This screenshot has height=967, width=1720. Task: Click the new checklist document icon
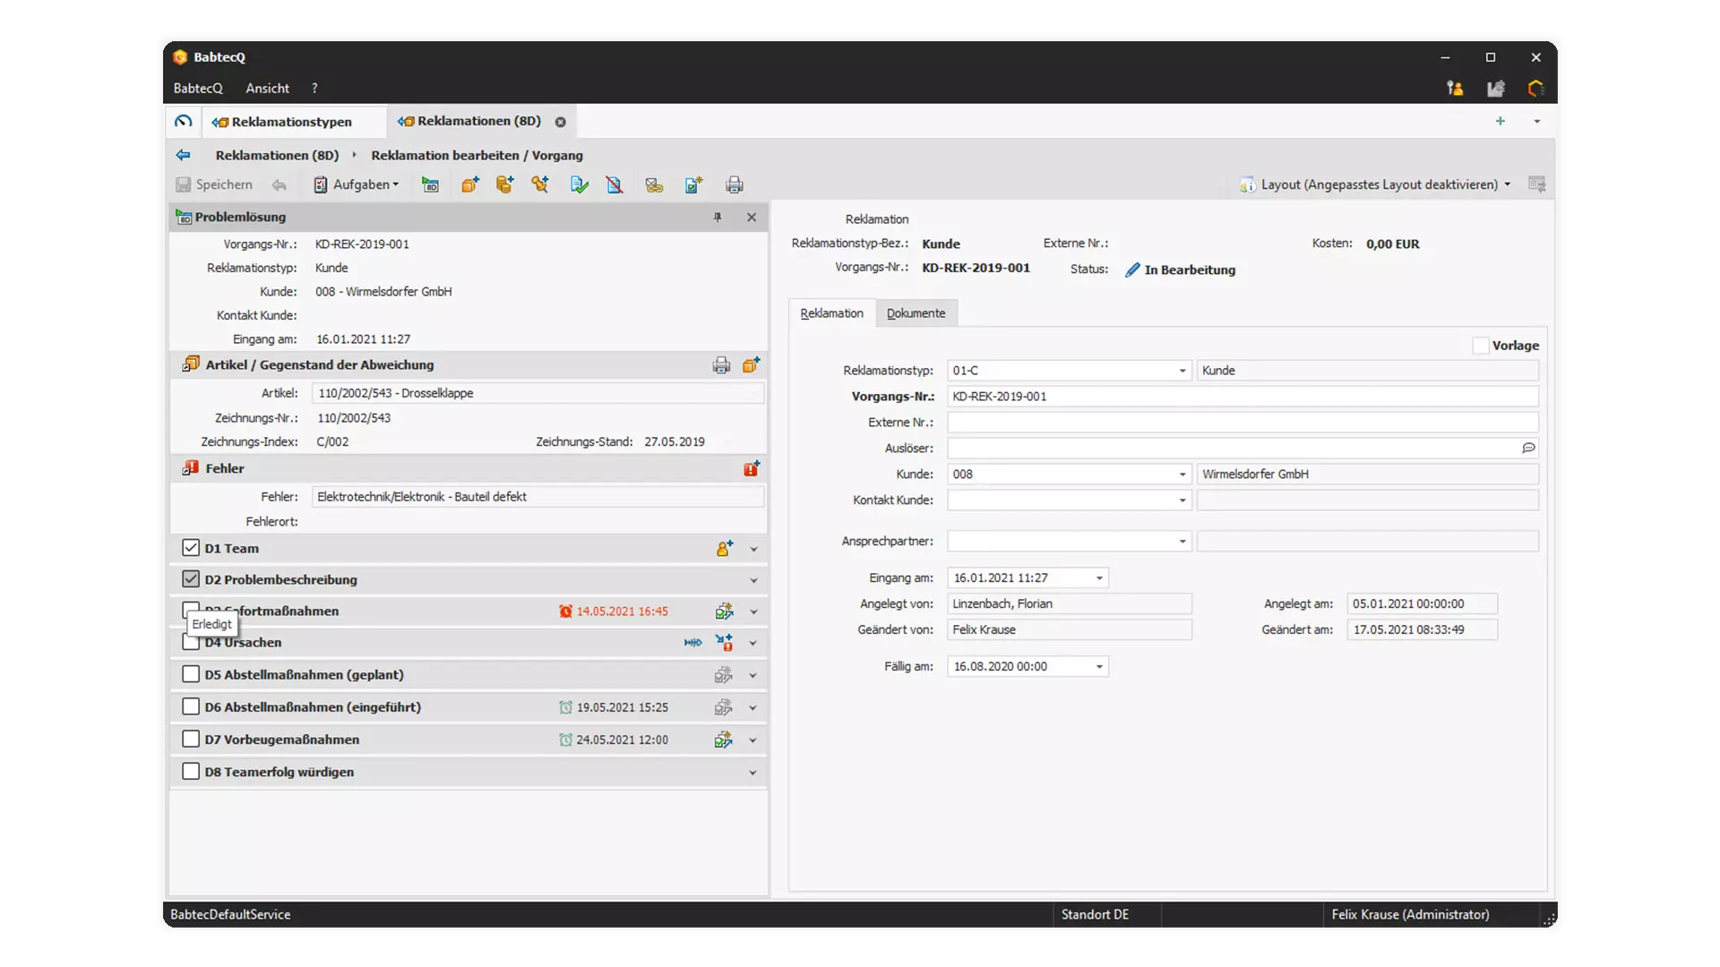694,184
